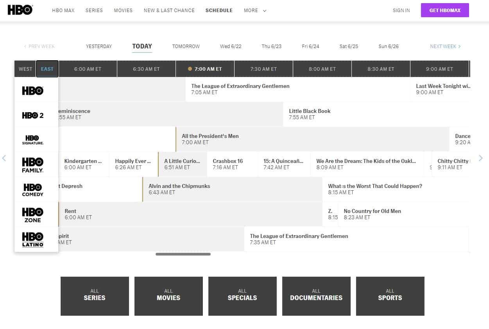The image size is (489, 329).
Task: Select the Sun 6/26 day tab
Action: [389, 46]
